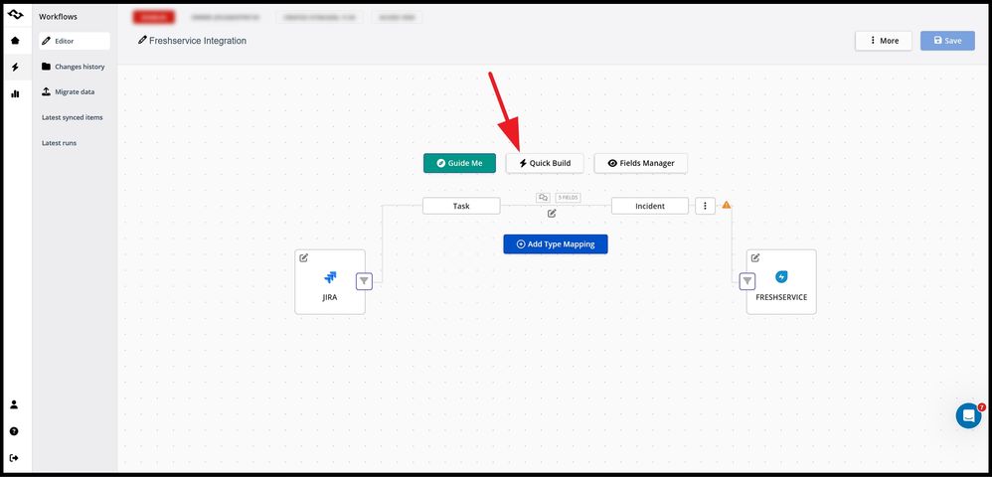Open the three-dot menu beside Incident
This screenshot has height=477, width=992.
click(x=706, y=206)
